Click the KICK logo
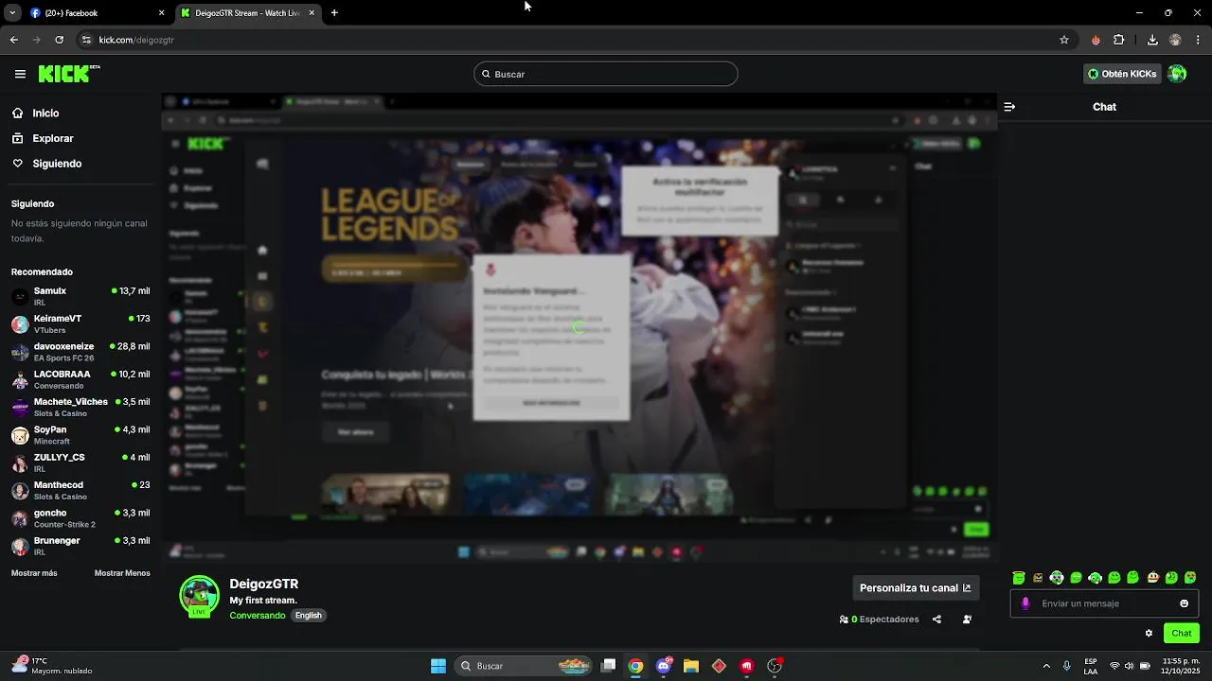Screen dimensions: 1212x681 [x=69, y=74]
